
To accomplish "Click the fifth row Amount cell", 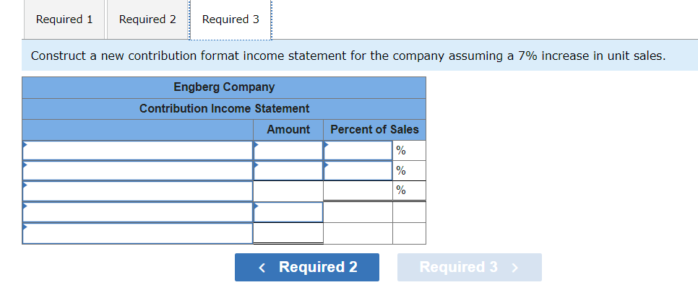I will tap(288, 233).
